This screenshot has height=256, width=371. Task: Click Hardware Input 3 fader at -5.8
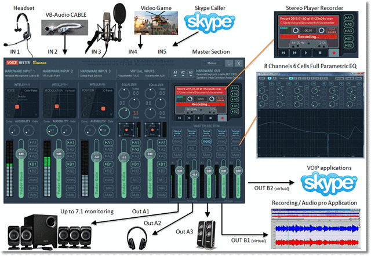click(97, 157)
